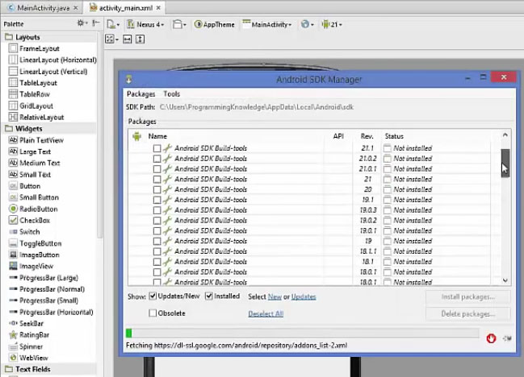
Task: Check Android SDK Build-tools revision 18.1.1
Action: coord(157,251)
